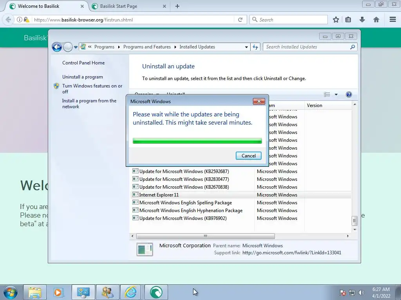Image resolution: width=401 pixels, height=300 pixels.
Task: Click the volume speaker tray icon
Action: click(x=361, y=292)
